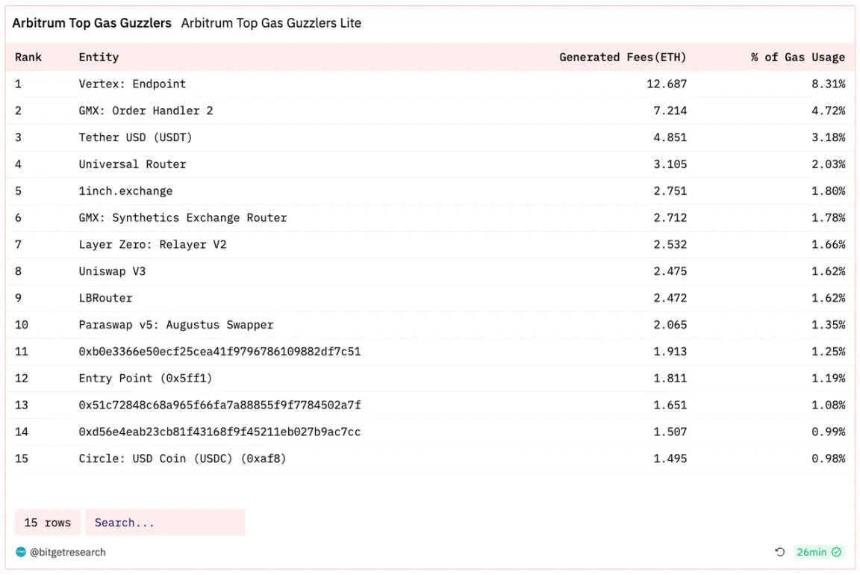Viewport: 860px width, 575px height.
Task: Sort by the Entity column header
Action: 99,57
